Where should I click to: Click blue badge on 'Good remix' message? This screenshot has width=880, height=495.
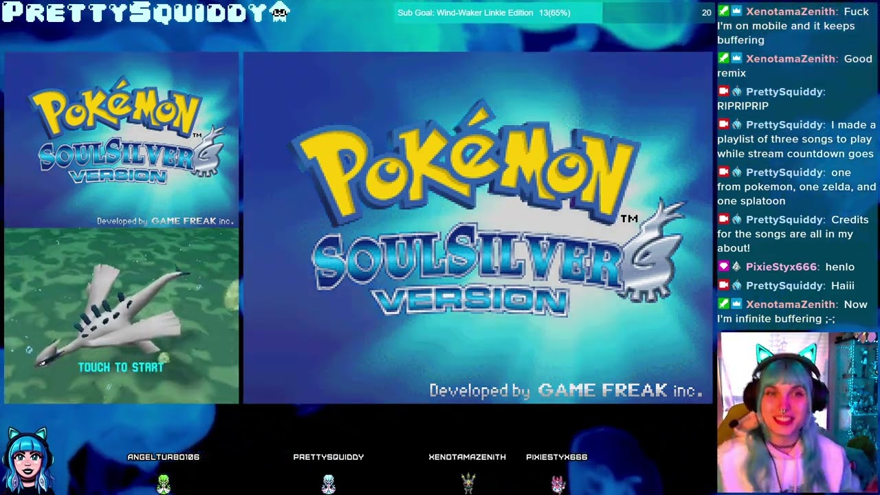coord(736,58)
